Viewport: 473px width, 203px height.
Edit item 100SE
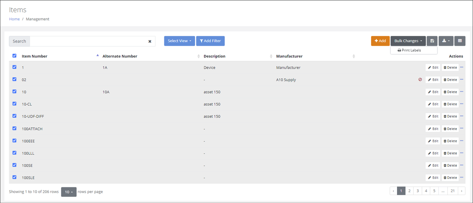click(433, 166)
